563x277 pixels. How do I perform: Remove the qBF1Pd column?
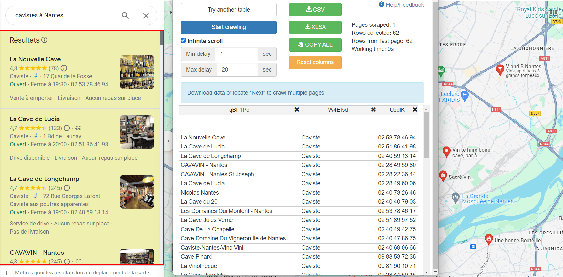(x=297, y=110)
